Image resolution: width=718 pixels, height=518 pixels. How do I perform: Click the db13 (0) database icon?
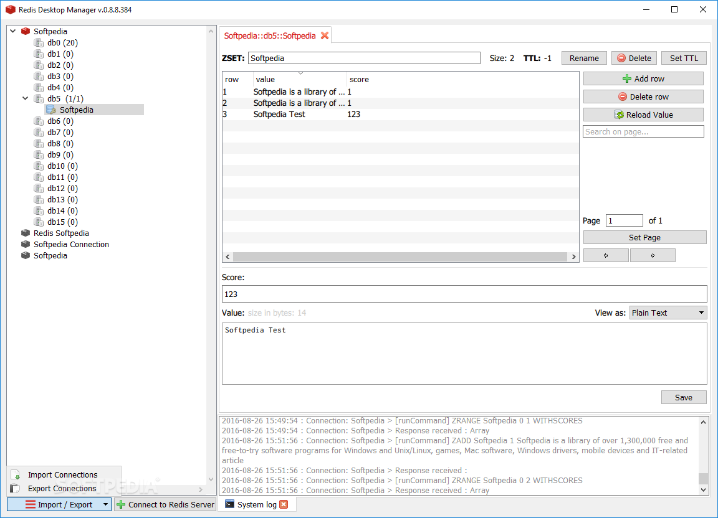pyautogui.click(x=39, y=199)
